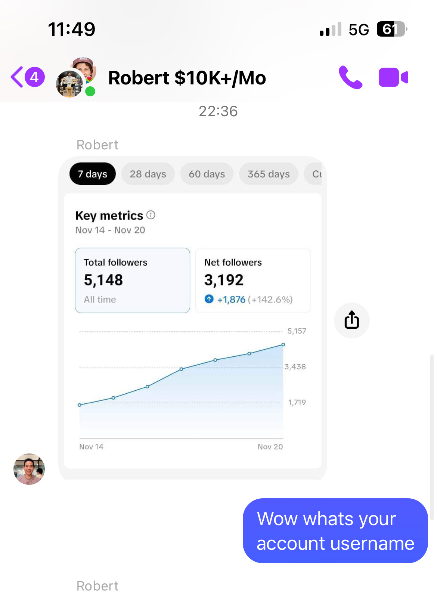Viewport: 437px width, 595px height.
Task: Tap the 'Wow whats your account username' bubble
Action: coord(335,530)
